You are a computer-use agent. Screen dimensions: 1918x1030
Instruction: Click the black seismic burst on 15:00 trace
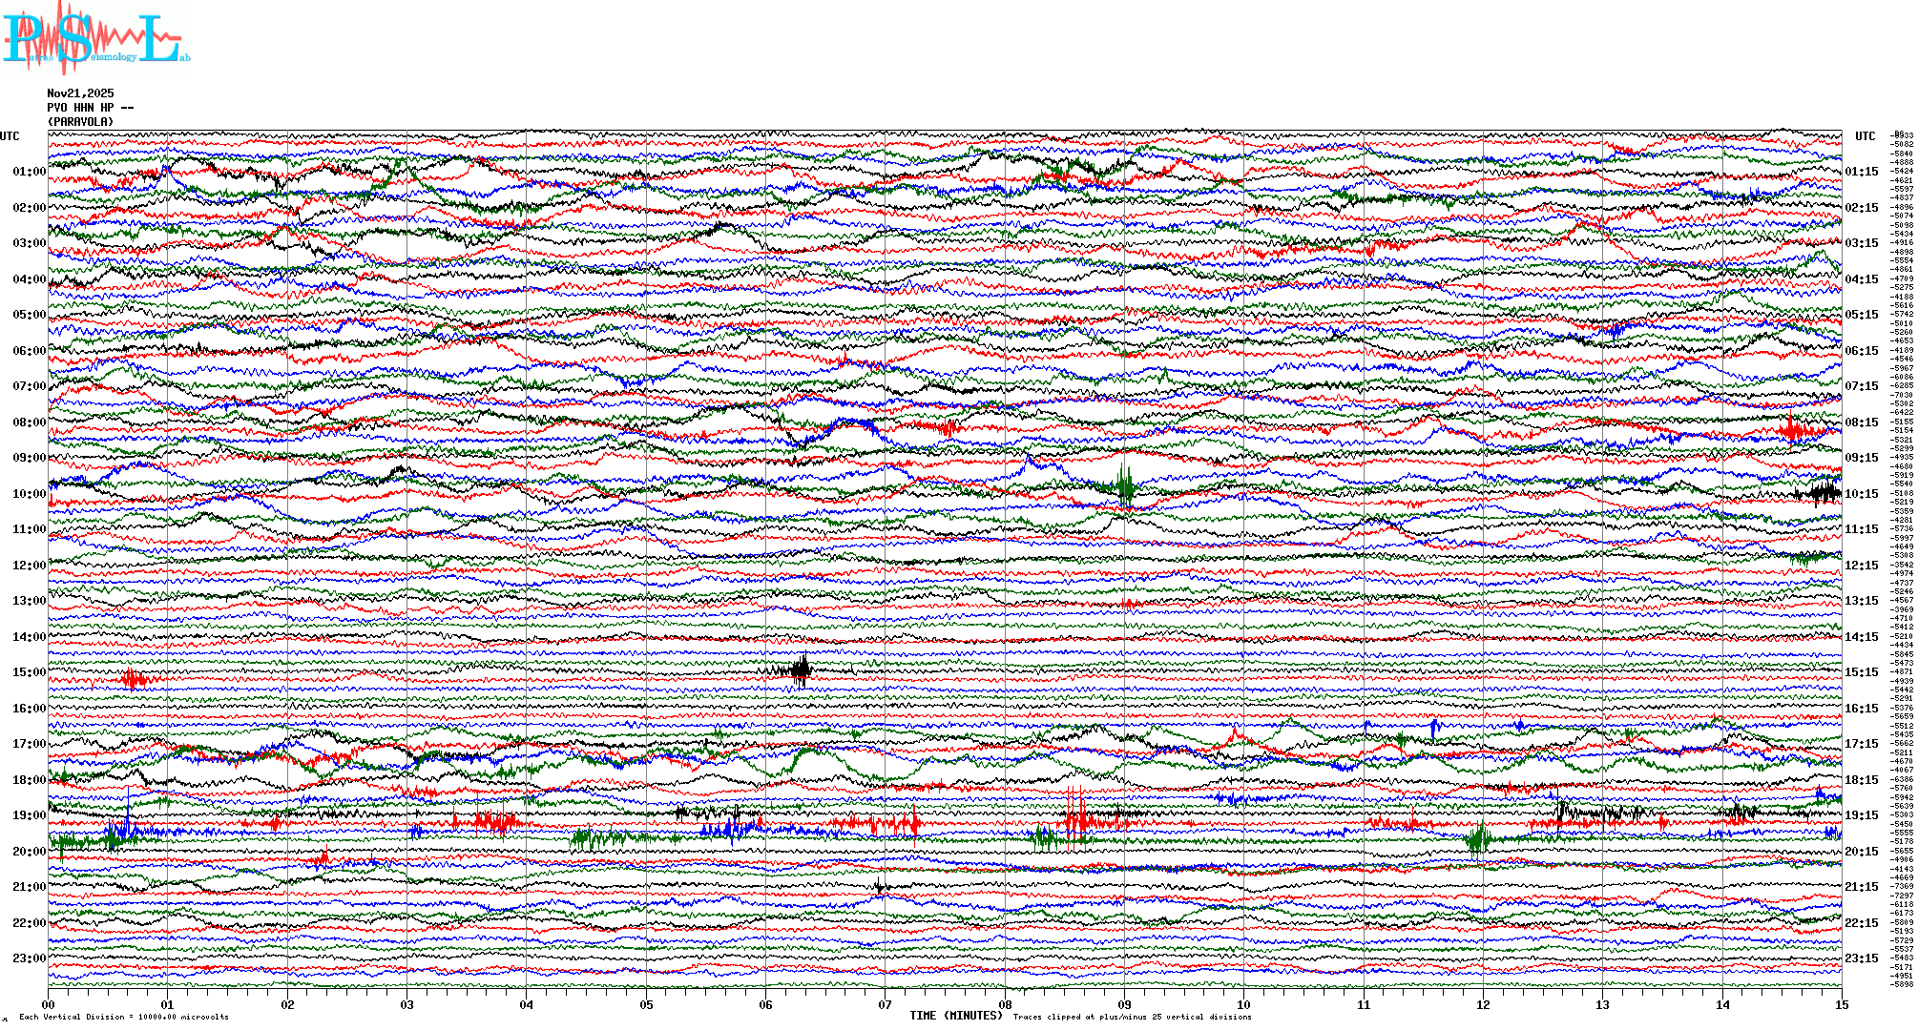802,670
